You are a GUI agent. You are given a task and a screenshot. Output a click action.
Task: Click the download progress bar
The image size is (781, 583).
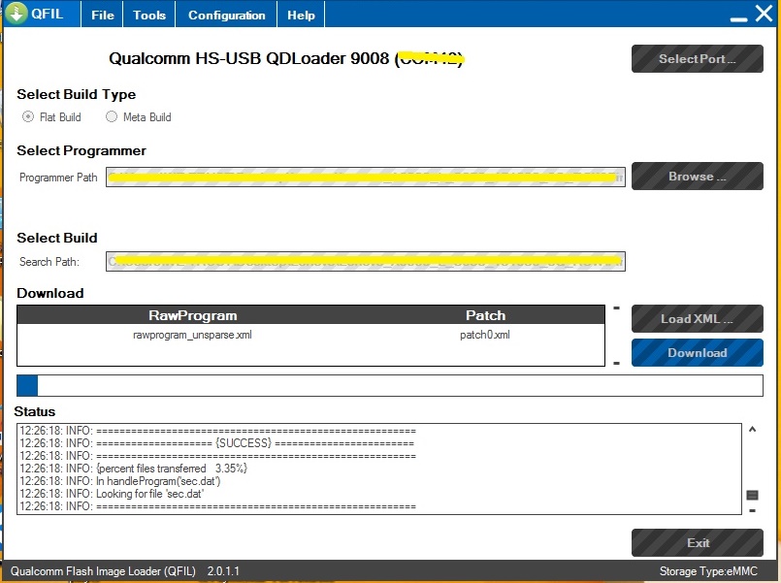tap(389, 386)
